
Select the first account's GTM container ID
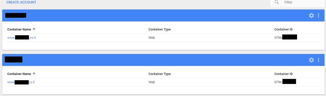pyautogui.click(x=286, y=37)
